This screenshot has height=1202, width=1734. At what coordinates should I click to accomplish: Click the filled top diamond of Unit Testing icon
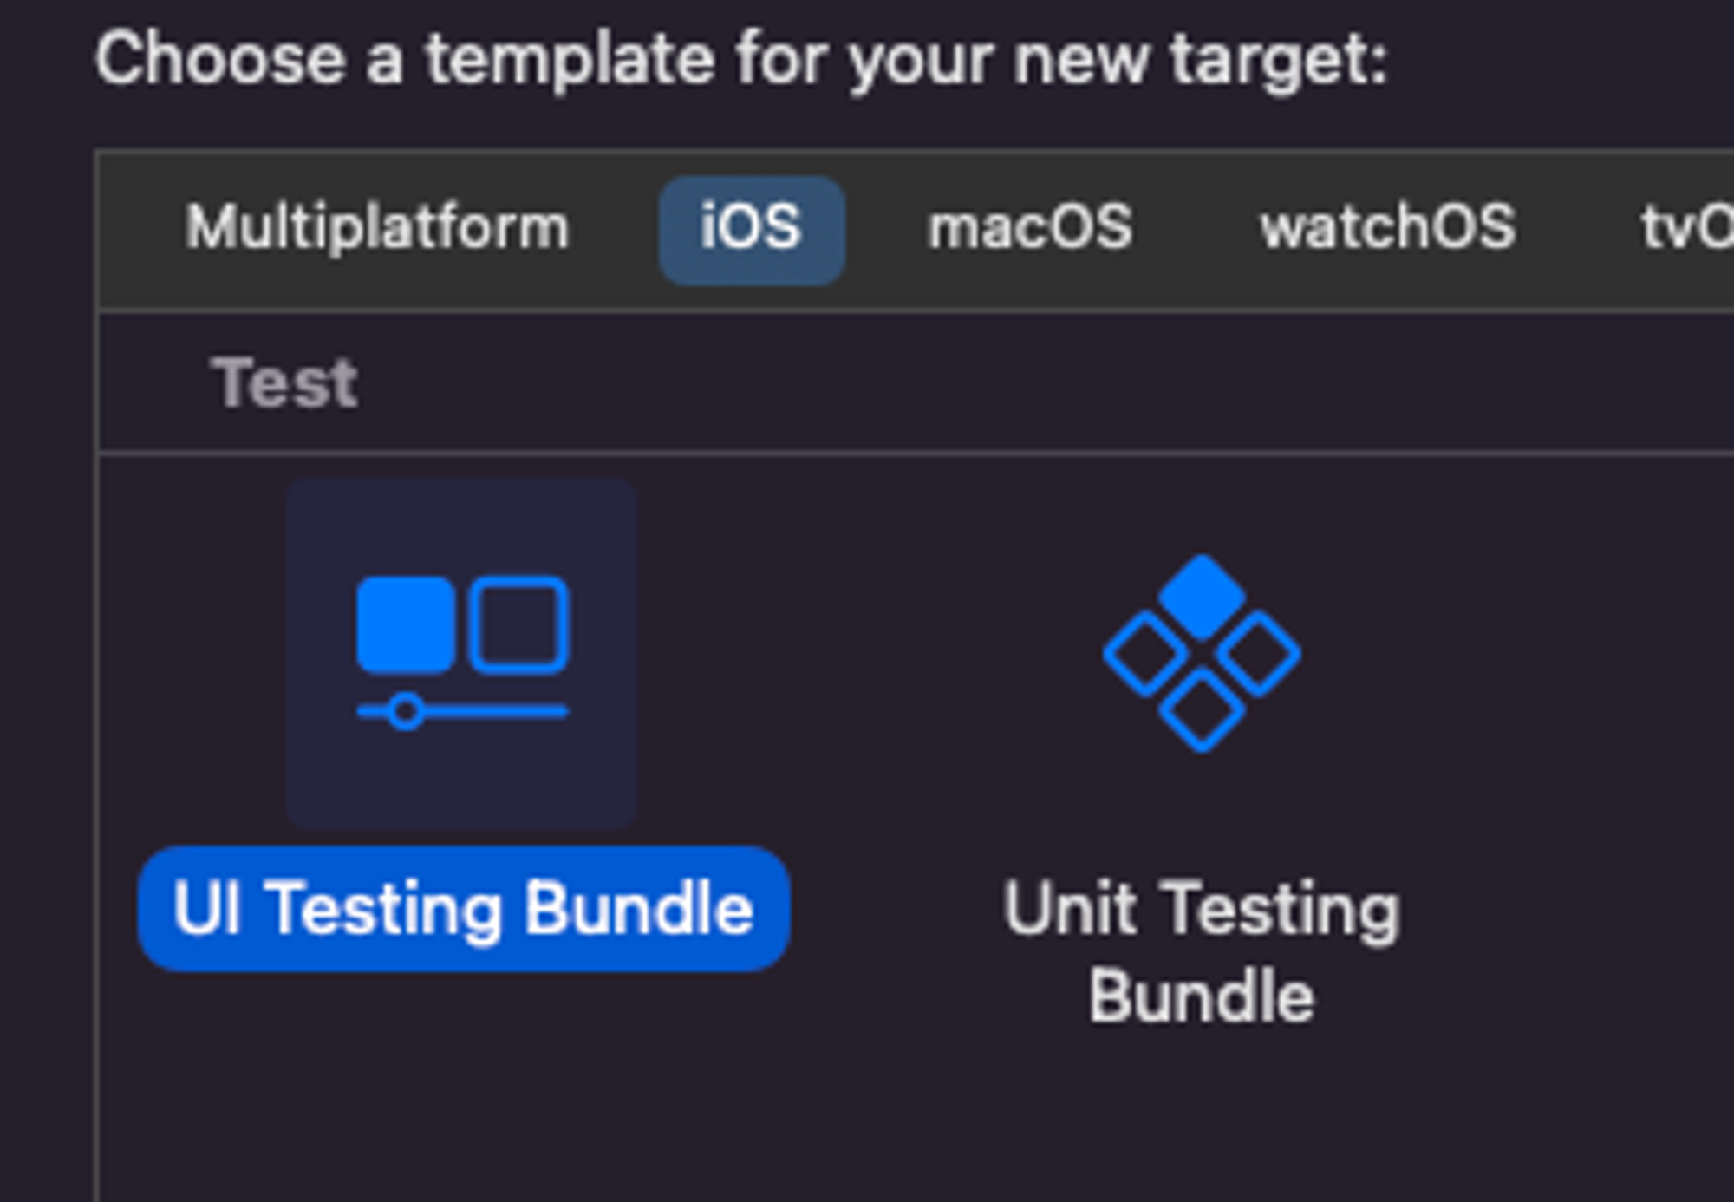[x=1202, y=598]
